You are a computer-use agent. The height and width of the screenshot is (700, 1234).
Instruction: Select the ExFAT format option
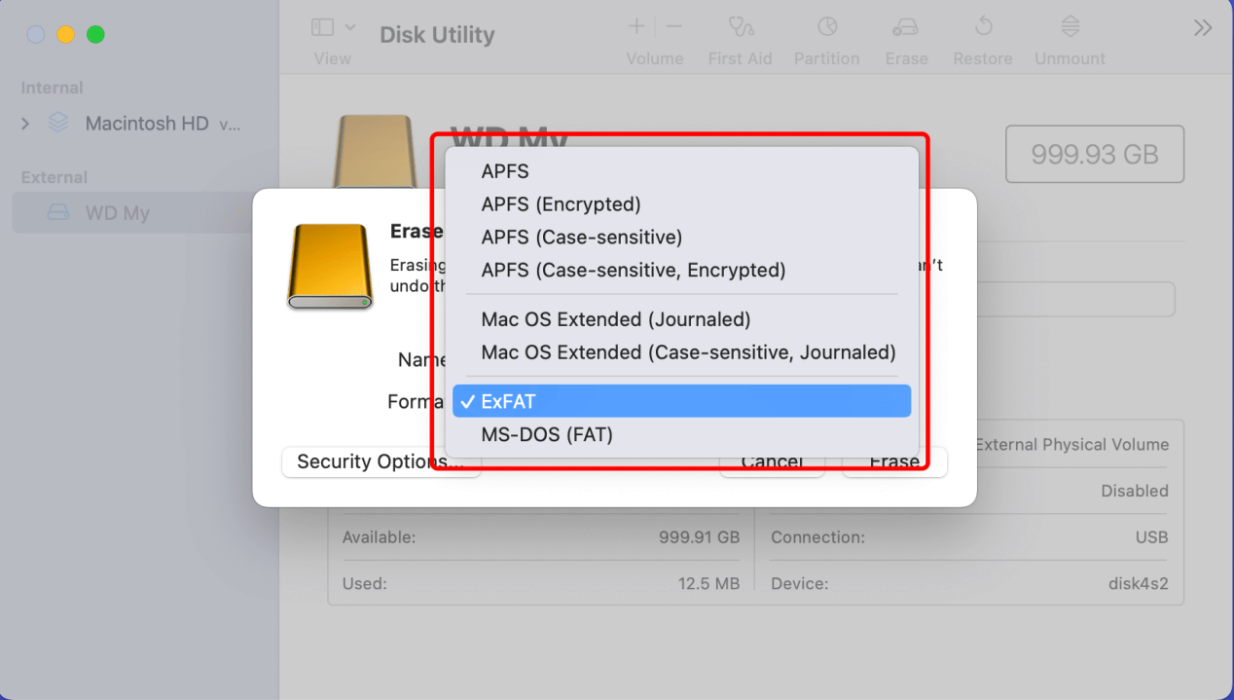click(681, 400)
